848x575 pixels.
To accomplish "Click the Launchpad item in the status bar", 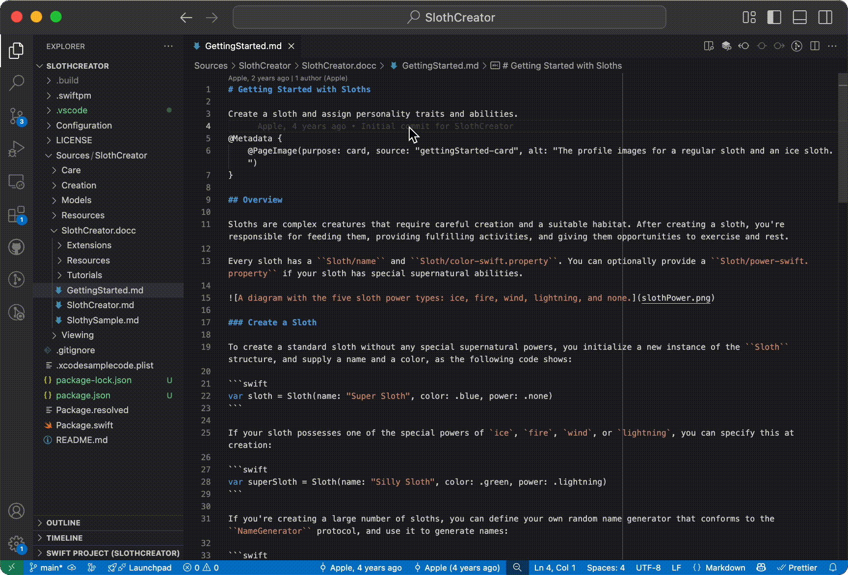I will click(x=145, y=568).
